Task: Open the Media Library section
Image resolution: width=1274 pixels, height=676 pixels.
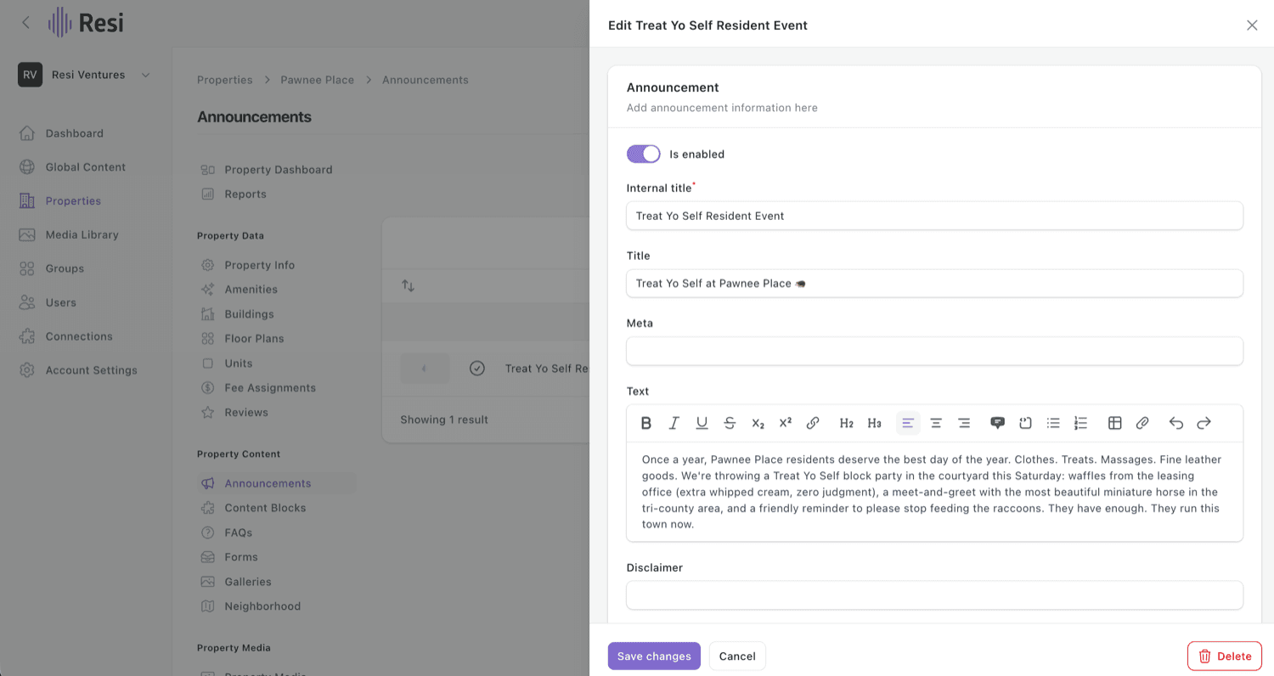Action: (x=82, y=234)
